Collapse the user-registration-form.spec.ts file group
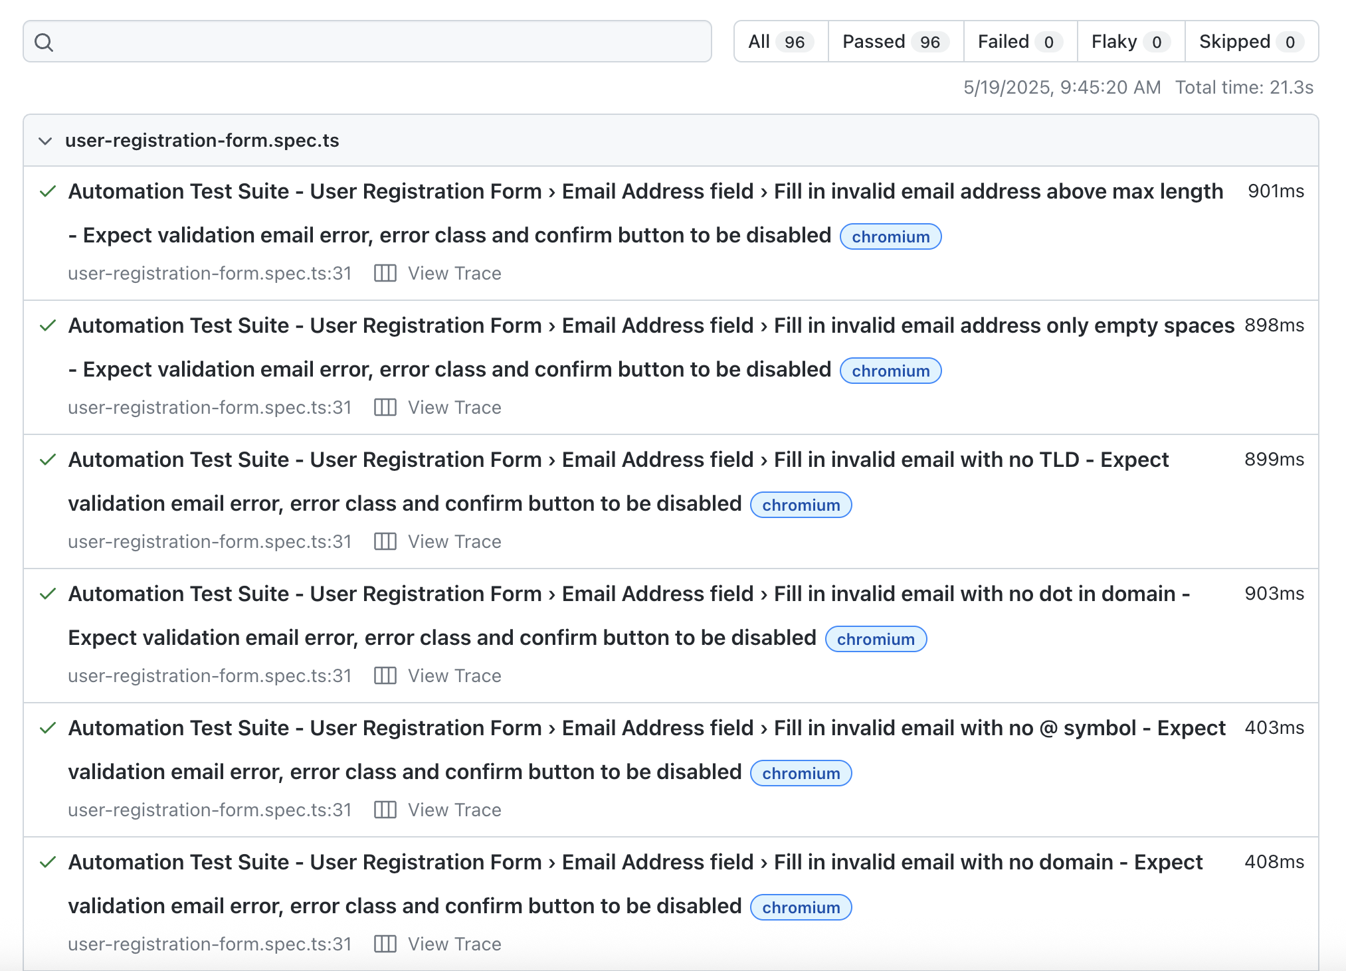 click(x=45, y=141)
